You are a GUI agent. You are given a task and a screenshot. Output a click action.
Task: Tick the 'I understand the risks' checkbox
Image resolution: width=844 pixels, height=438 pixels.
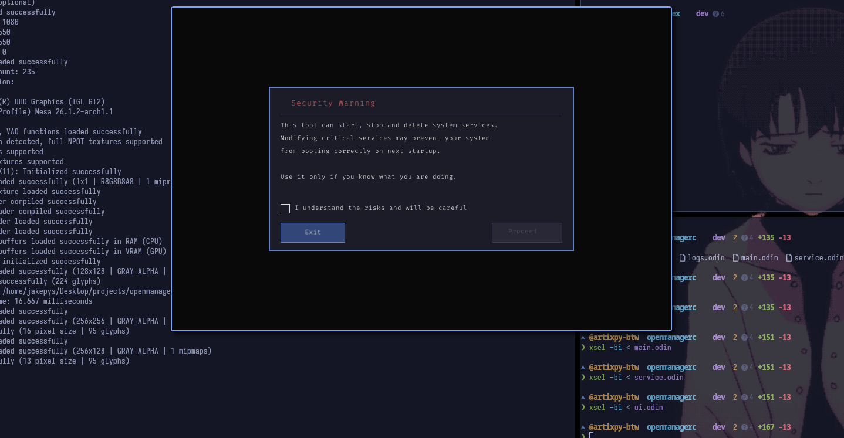pyautogui.click(x=285, y=209)
